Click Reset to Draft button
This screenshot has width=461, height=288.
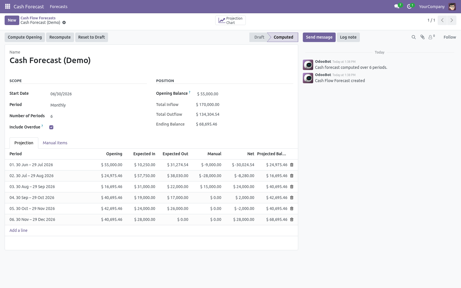(x=92, y=37)
